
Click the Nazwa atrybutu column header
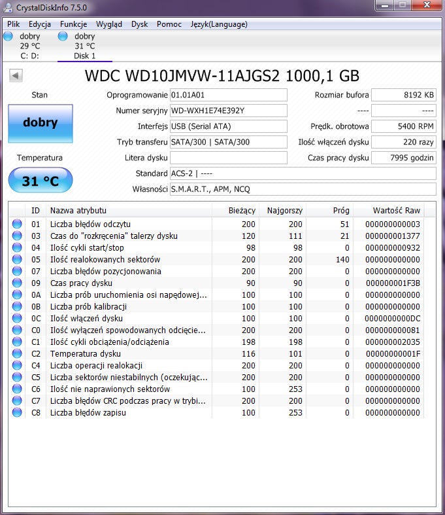pyautogui.click(x=129, y=211)
